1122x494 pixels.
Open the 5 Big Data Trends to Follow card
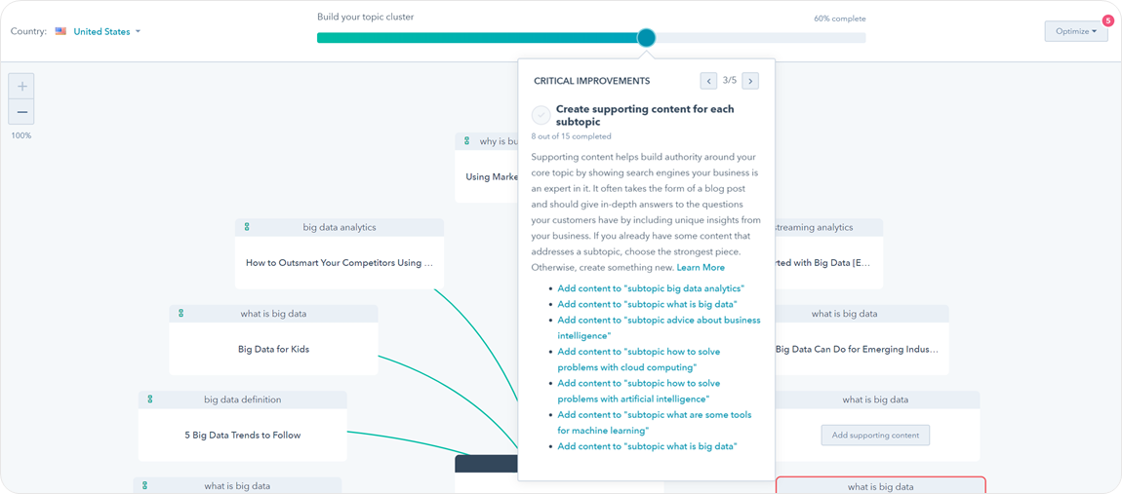pyautogui.click(x=243, y=436)
